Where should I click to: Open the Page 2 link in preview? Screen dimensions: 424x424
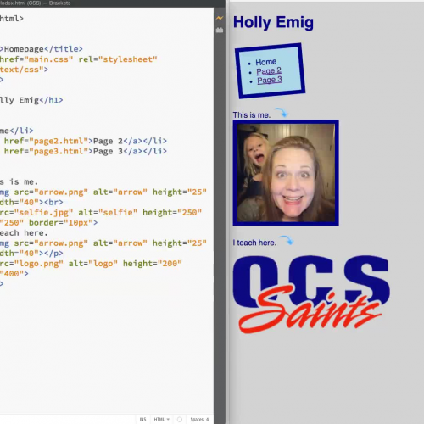click(269, 70)
